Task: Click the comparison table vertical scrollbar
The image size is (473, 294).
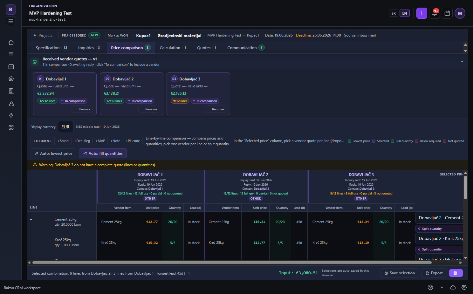Action: 465,188
